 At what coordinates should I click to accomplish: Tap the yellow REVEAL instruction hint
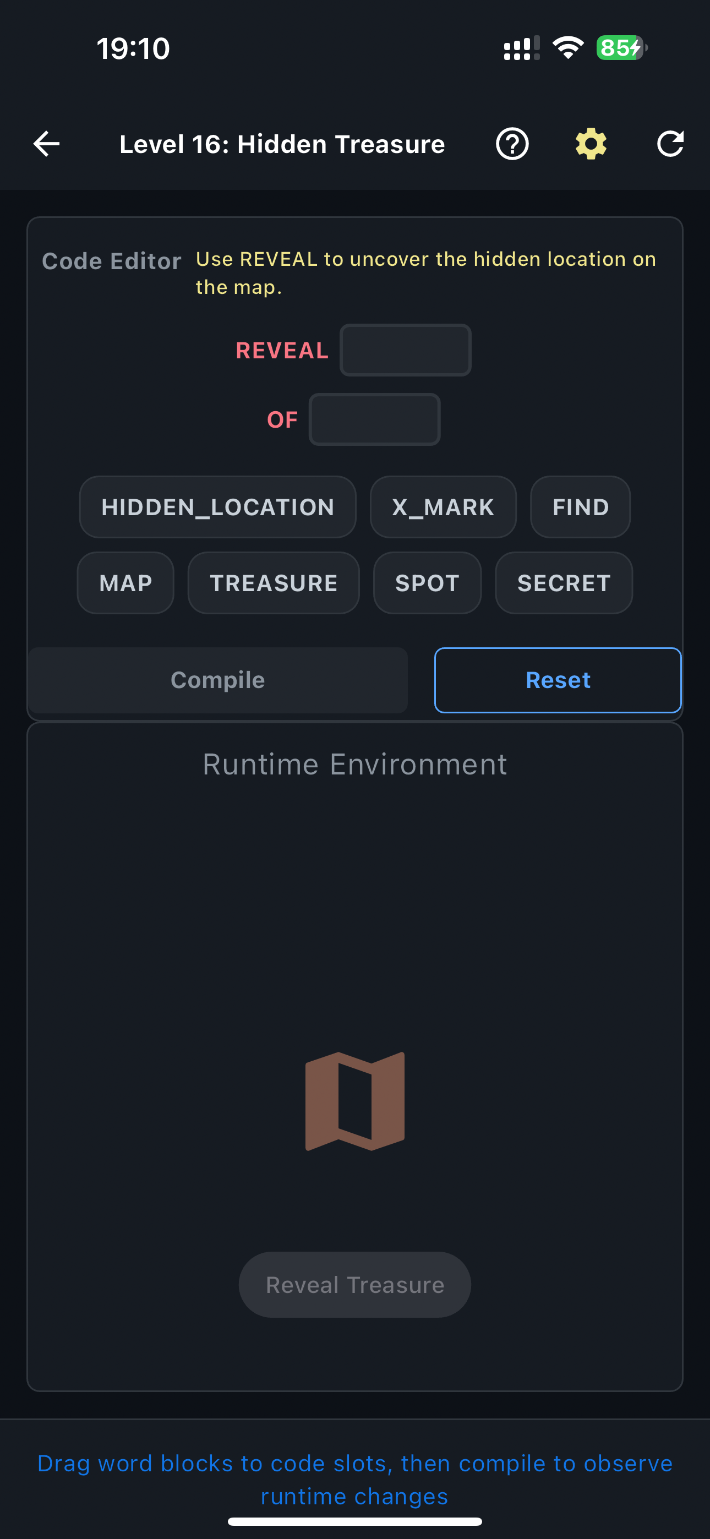[426, 273]
